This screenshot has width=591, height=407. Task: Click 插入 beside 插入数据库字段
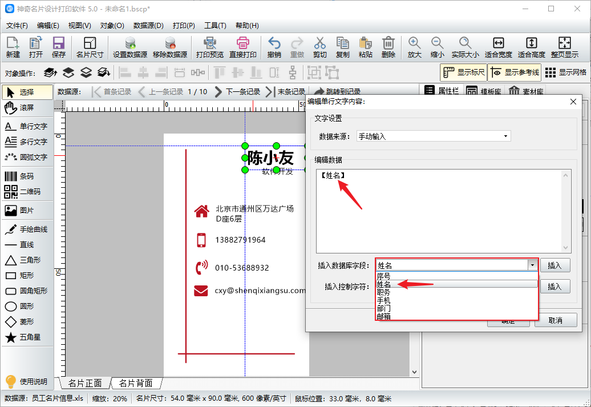tap(555, 265)
